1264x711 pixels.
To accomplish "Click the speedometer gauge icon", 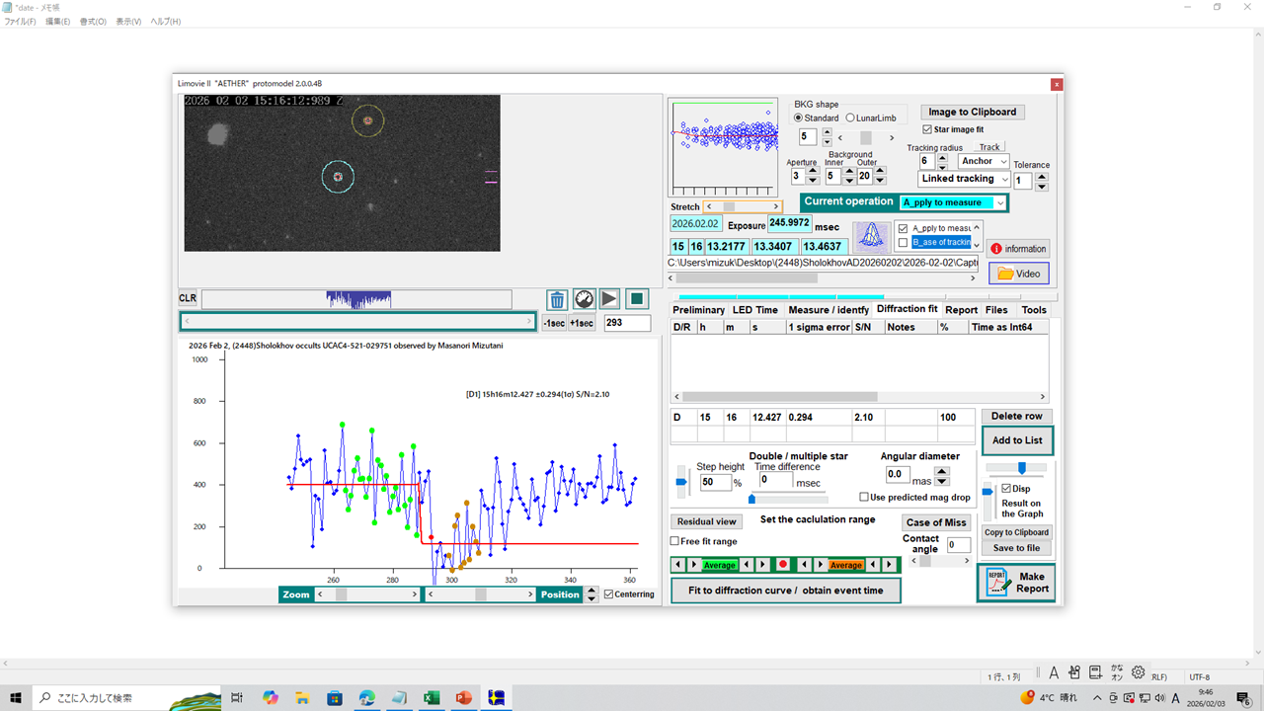I will pyautogui.click(x=584, y=299).
